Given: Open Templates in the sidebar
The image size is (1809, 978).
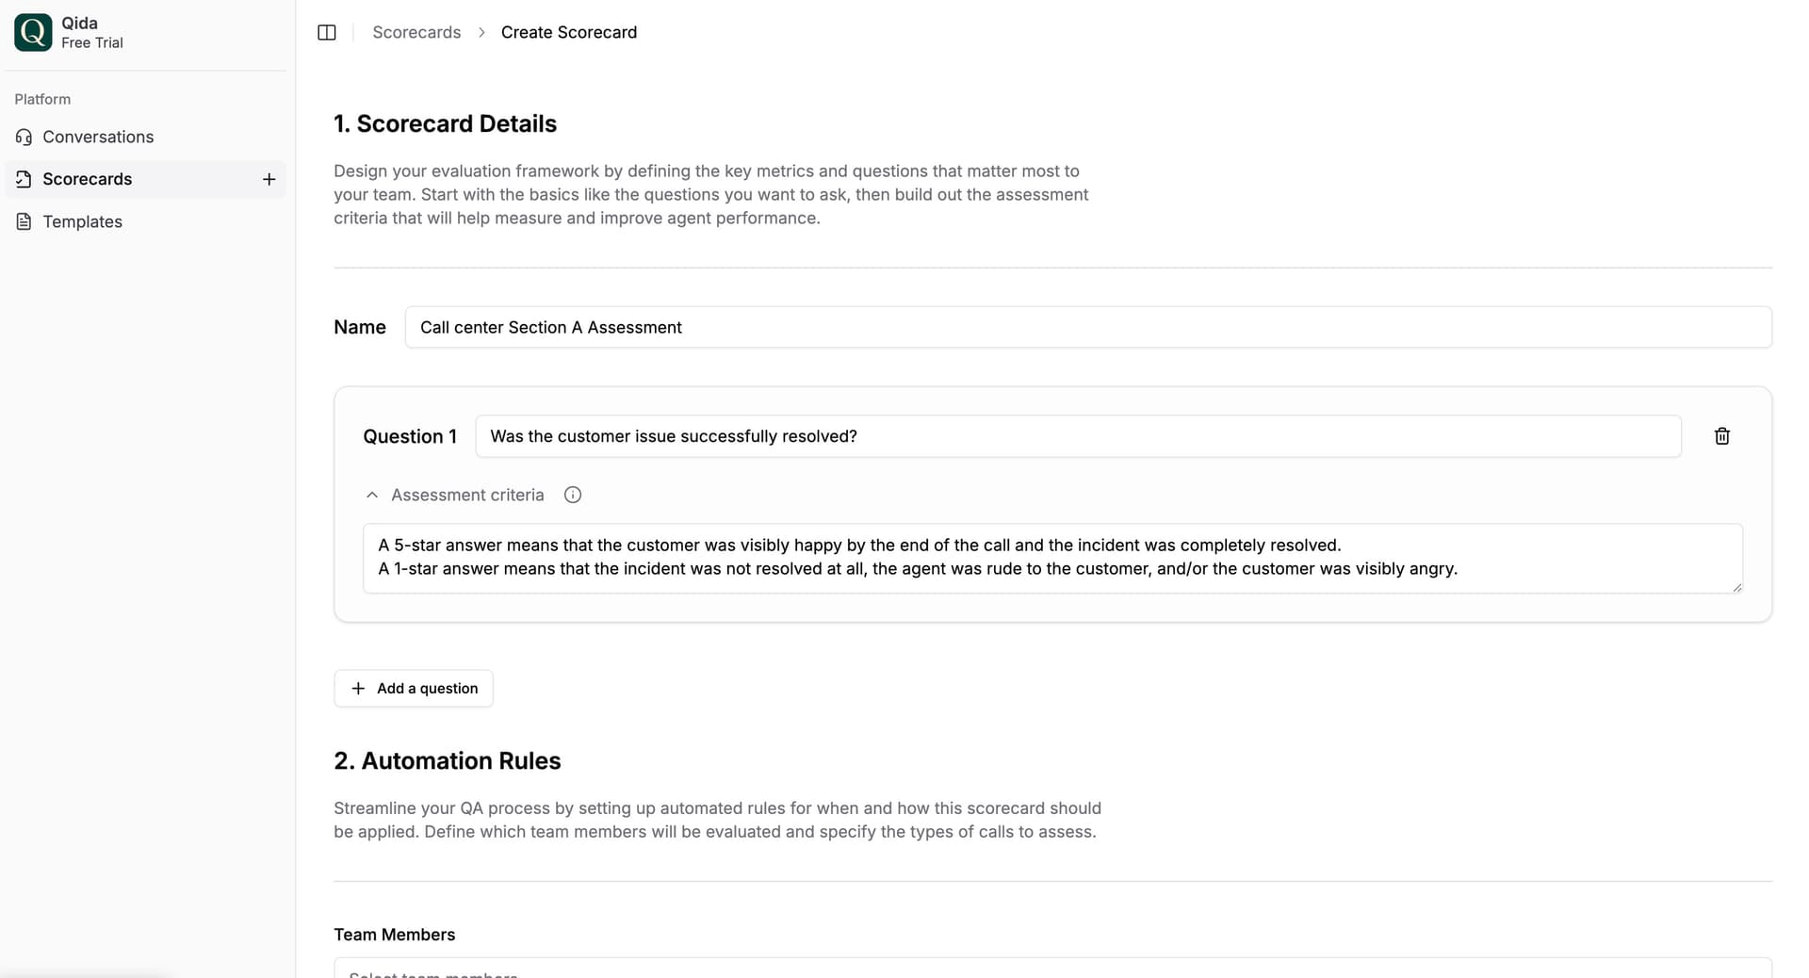Looking at the screenshot, I should [83, 221].
